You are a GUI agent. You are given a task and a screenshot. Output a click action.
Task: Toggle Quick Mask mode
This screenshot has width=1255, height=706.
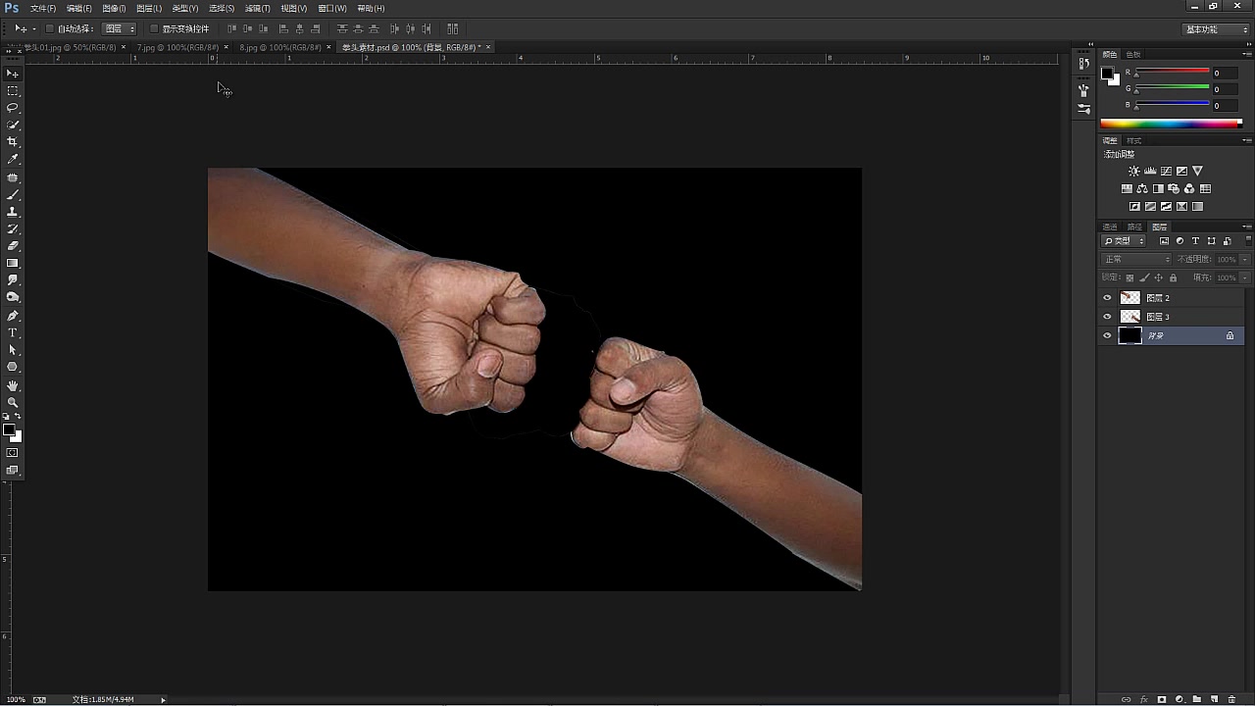click(x=13, y=453)
